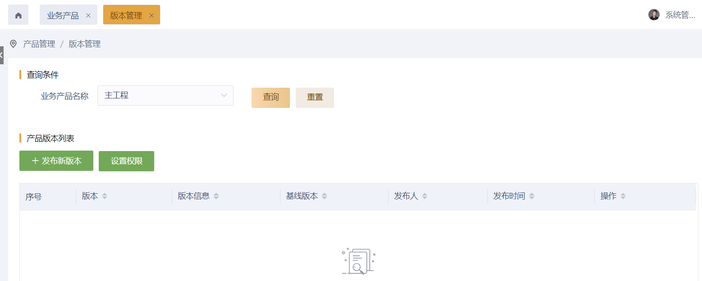Sort by 发布时间 column arrows
The height and width of the screenshot is (281, 702).
click(532, 196)
